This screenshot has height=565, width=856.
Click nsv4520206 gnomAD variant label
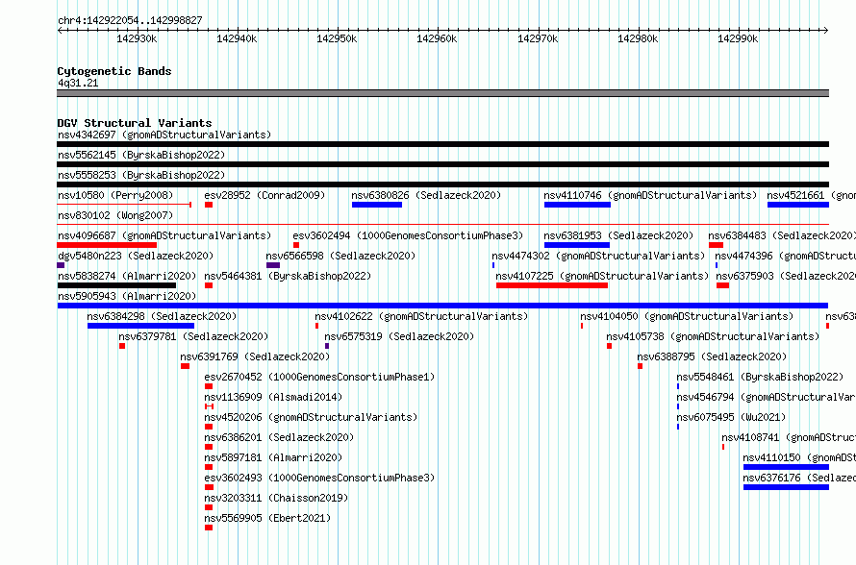(x=311, y=417)
